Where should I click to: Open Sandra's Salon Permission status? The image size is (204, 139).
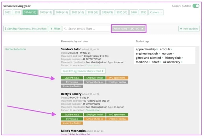72,82
